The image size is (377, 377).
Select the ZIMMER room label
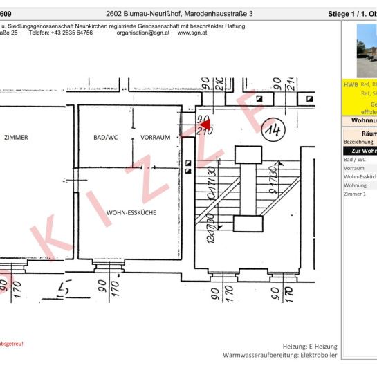pos(16,137)
